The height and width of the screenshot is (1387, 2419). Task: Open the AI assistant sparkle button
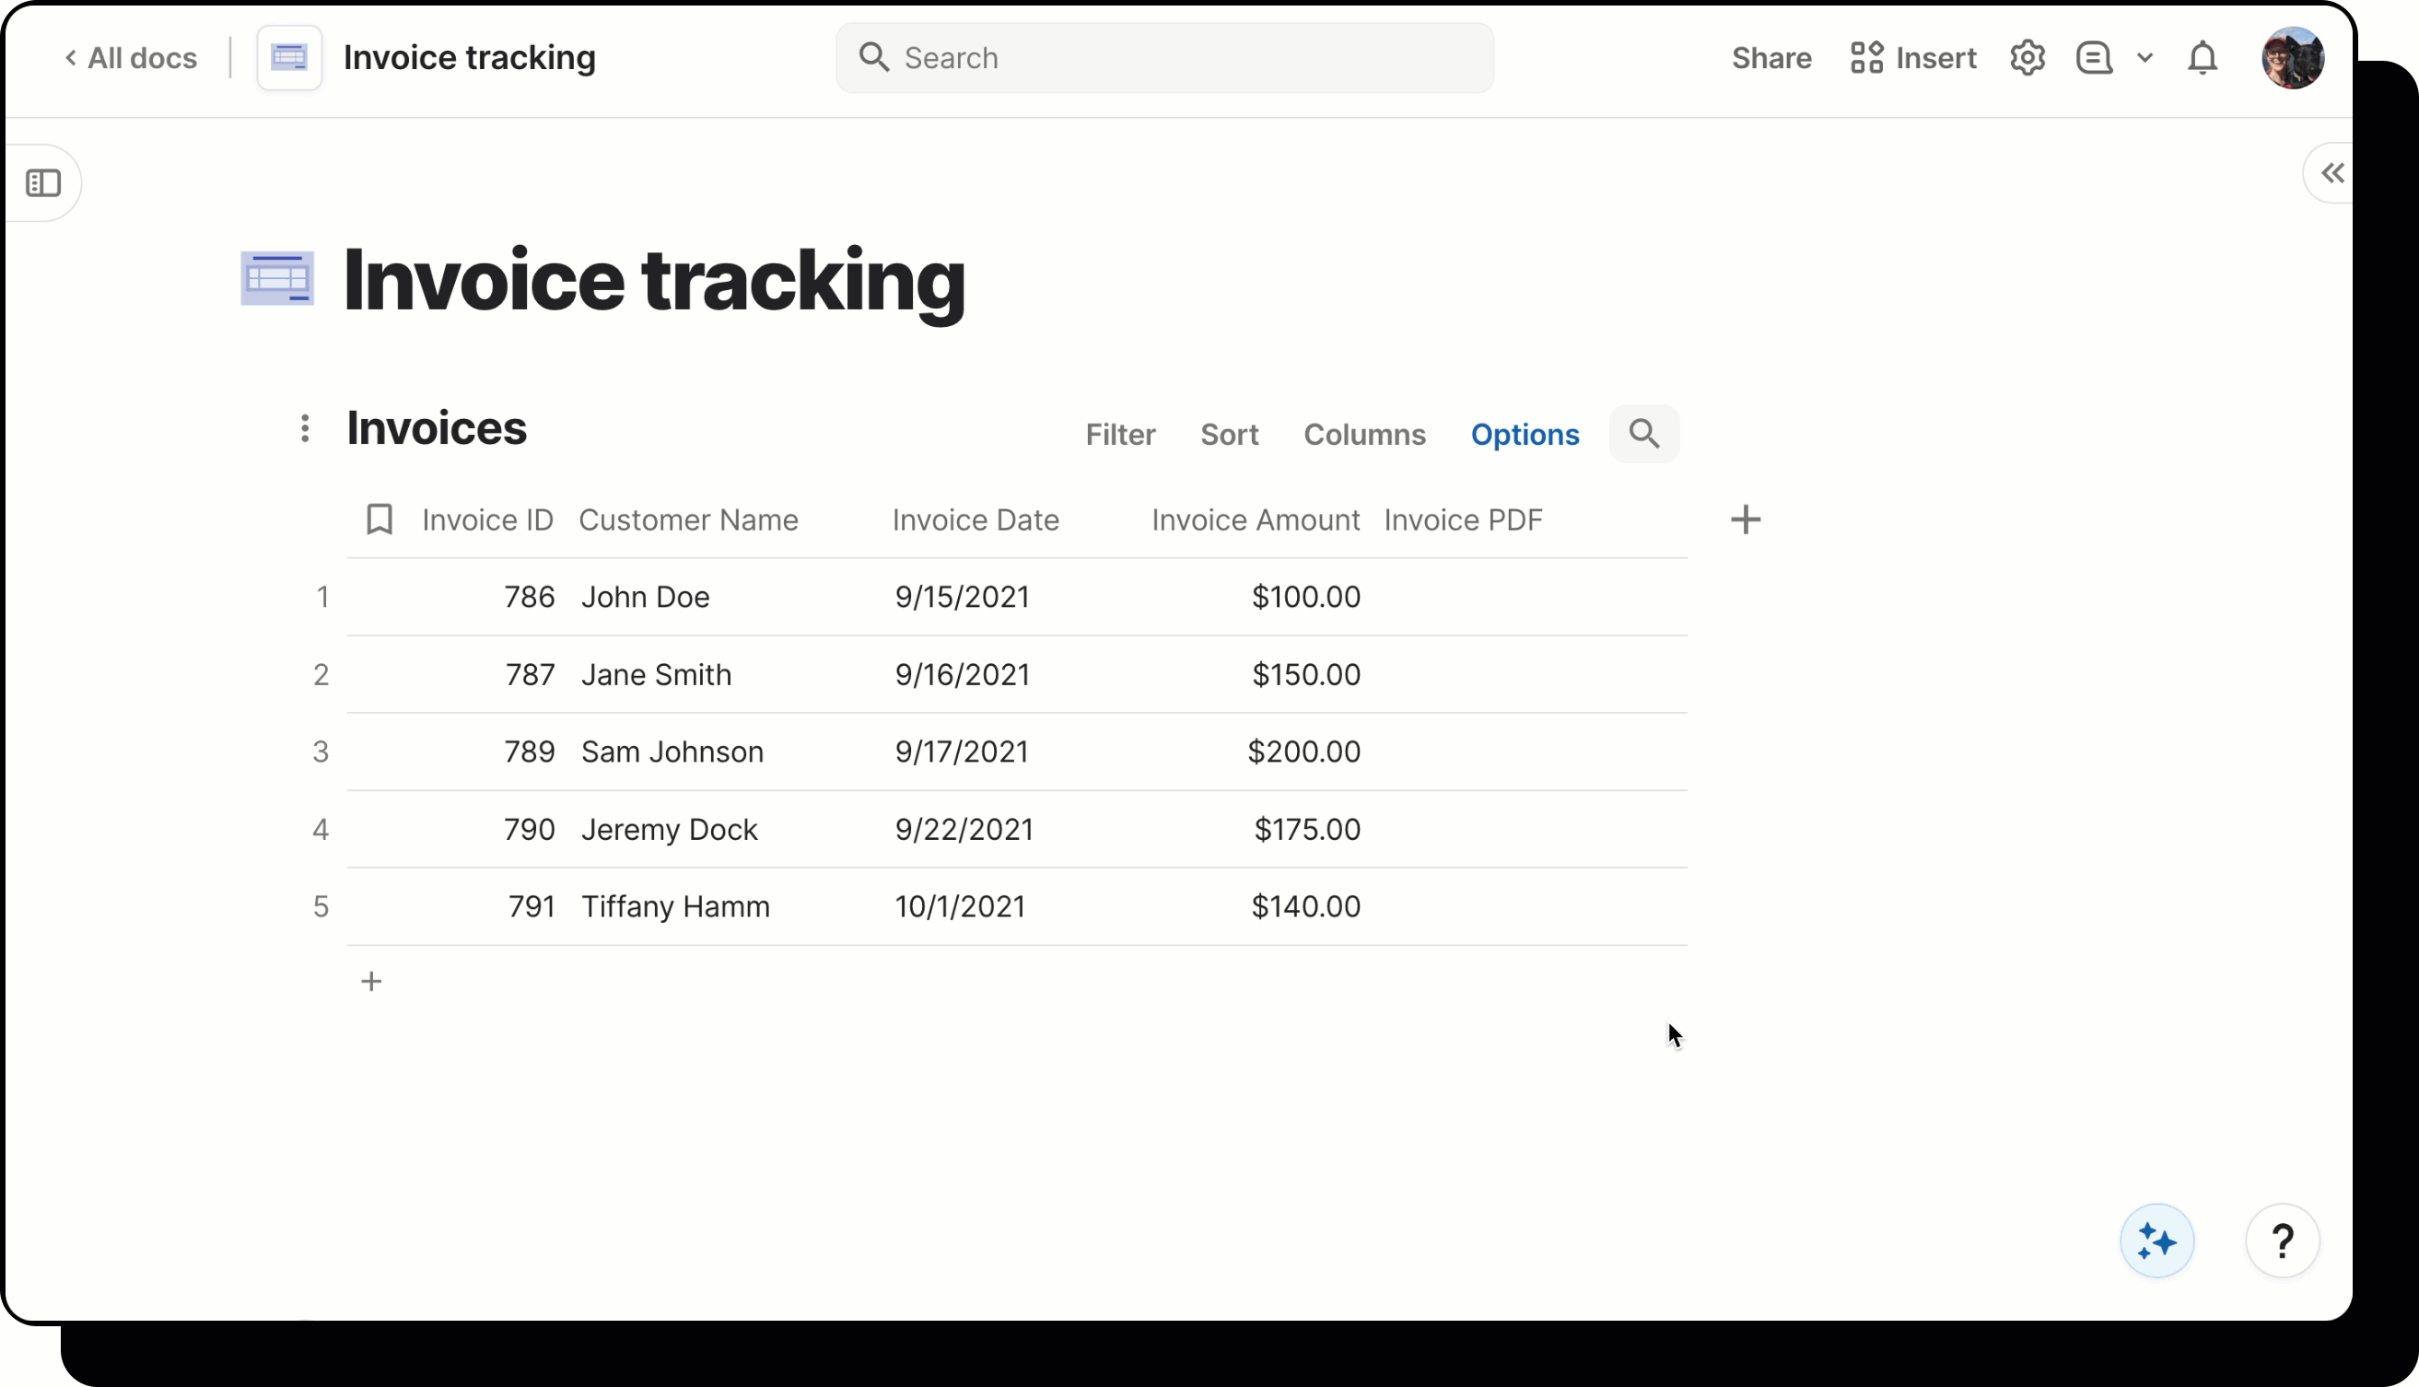2156,1241
